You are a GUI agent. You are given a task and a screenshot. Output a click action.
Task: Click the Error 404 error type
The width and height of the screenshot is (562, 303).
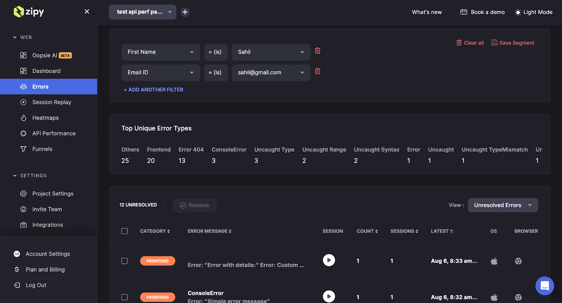(191, 155)
